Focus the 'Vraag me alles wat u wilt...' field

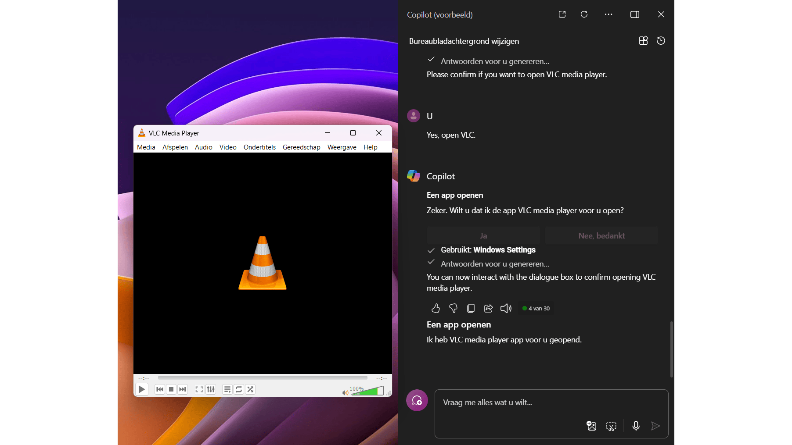pyautogui.click(x=551, y=402)
